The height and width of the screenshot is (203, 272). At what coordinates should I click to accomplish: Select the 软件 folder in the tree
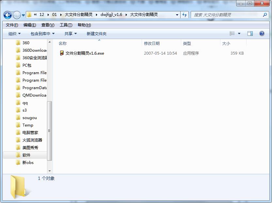click(26, 155)
